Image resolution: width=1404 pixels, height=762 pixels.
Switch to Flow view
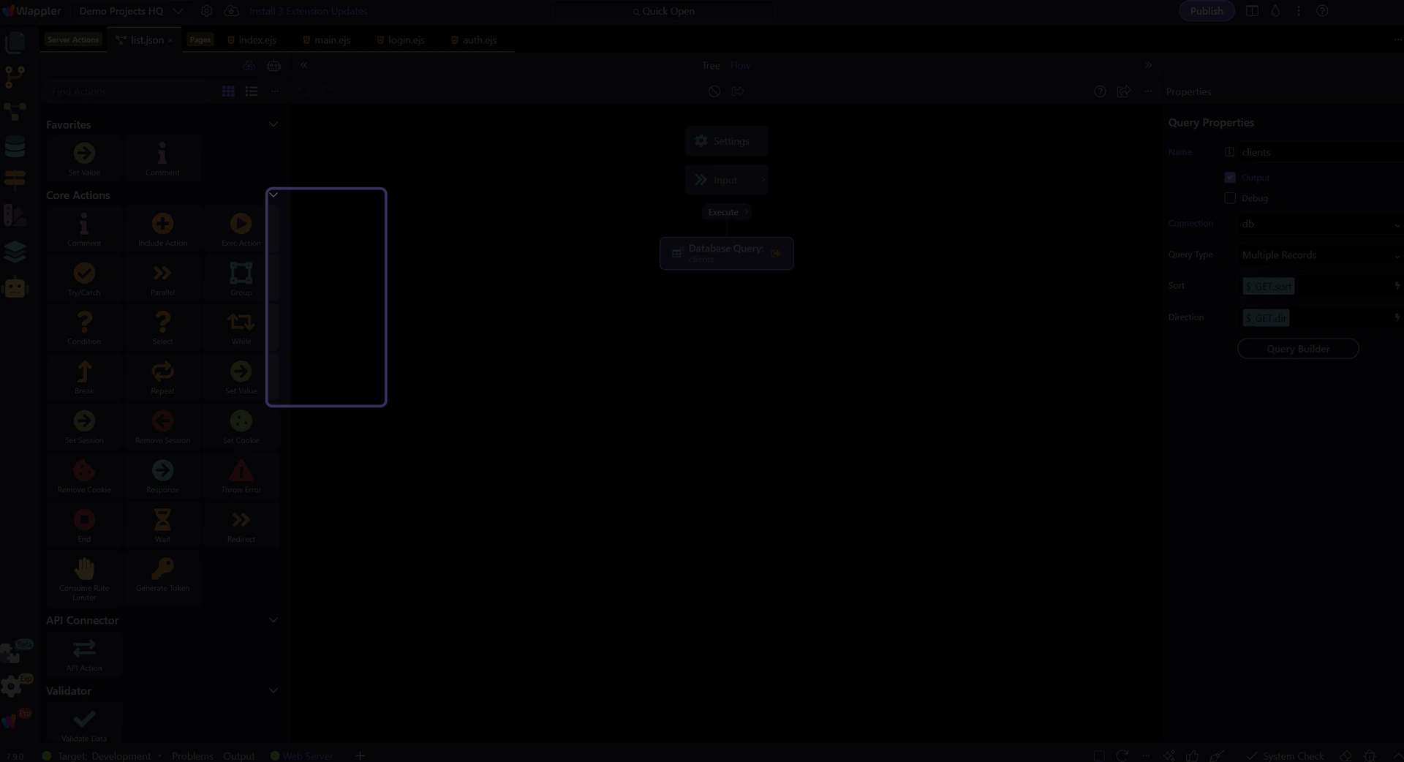[740, 66]
